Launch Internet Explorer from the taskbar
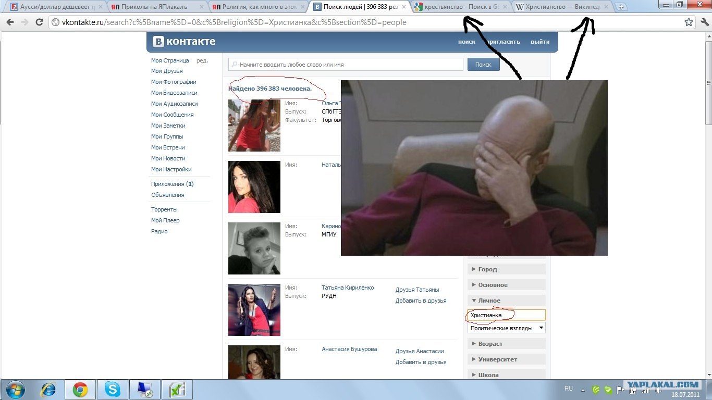The image size is (712, 400). (49, 390)
